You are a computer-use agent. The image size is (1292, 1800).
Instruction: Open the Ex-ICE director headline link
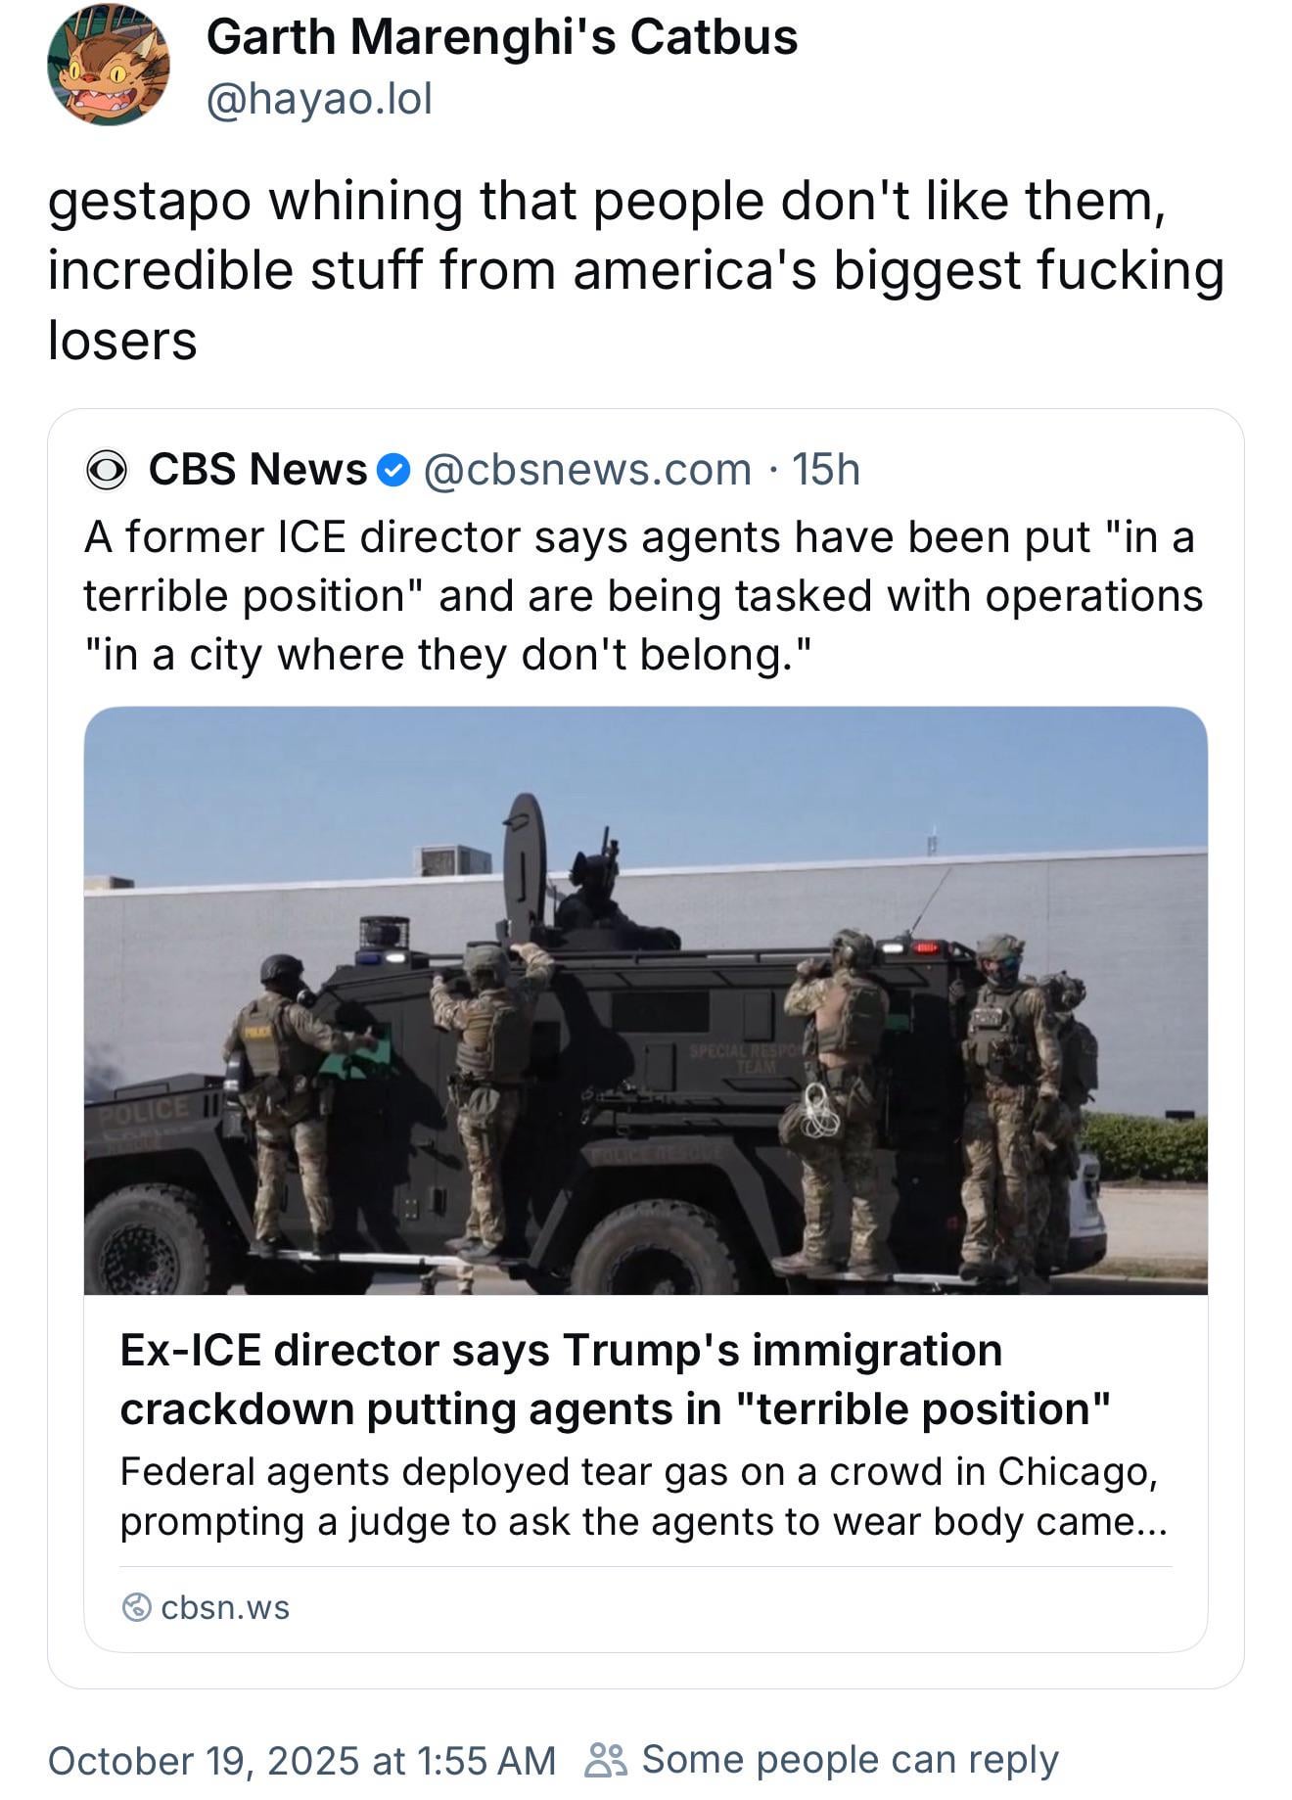(615, 1379)
